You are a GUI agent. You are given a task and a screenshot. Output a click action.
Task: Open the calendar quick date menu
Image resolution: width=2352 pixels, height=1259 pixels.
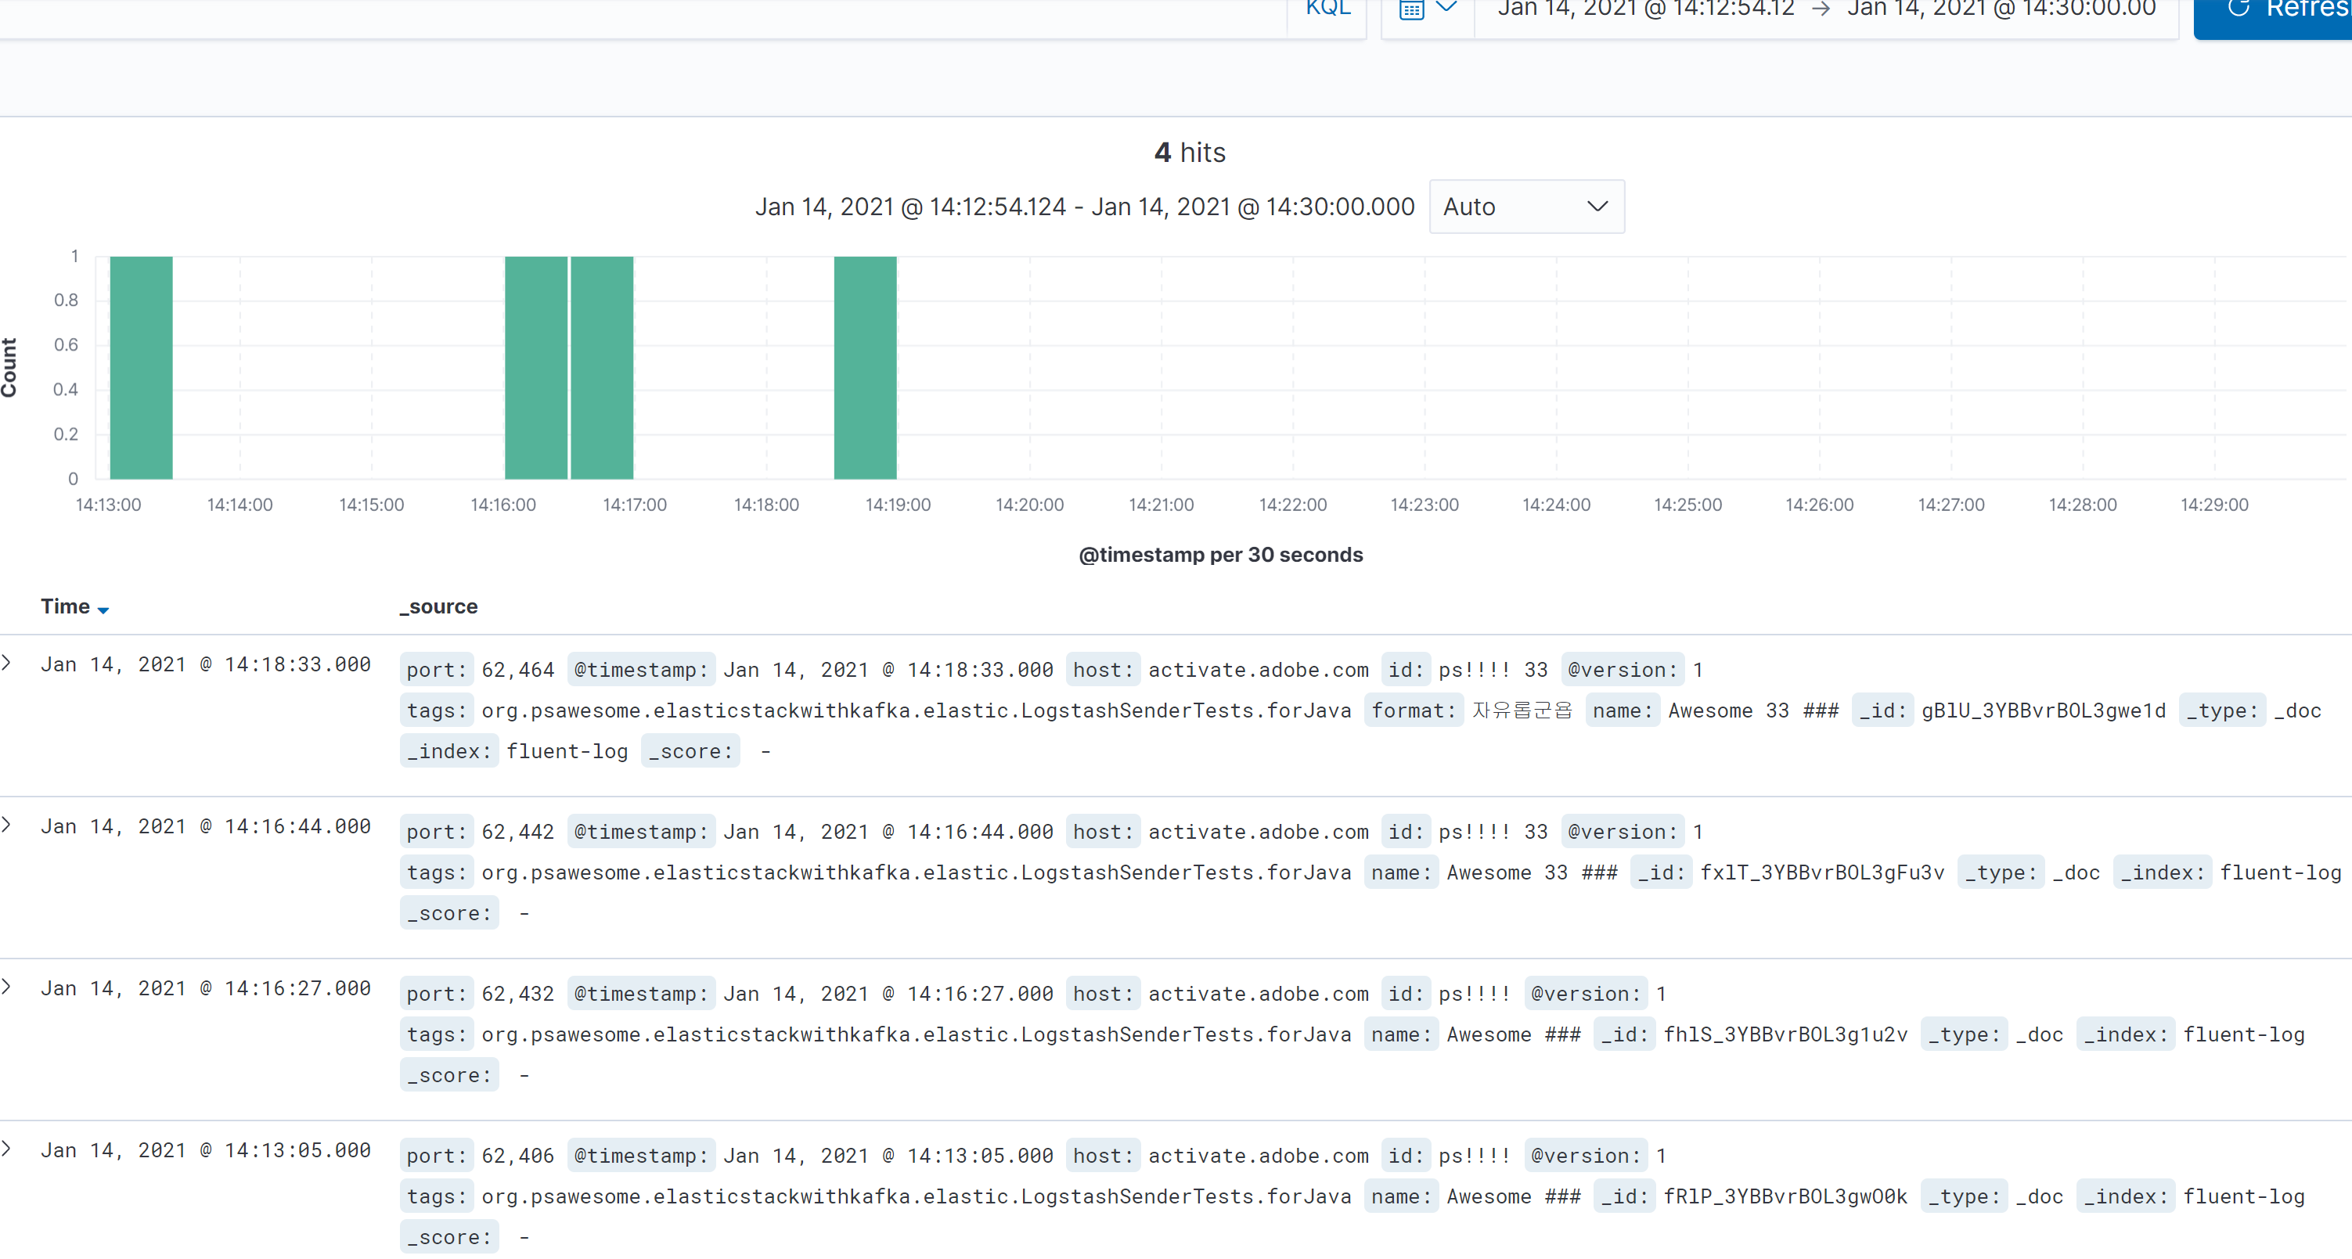1411,9
